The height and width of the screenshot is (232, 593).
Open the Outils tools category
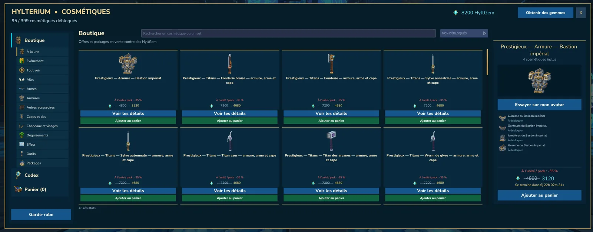point(43,153)
